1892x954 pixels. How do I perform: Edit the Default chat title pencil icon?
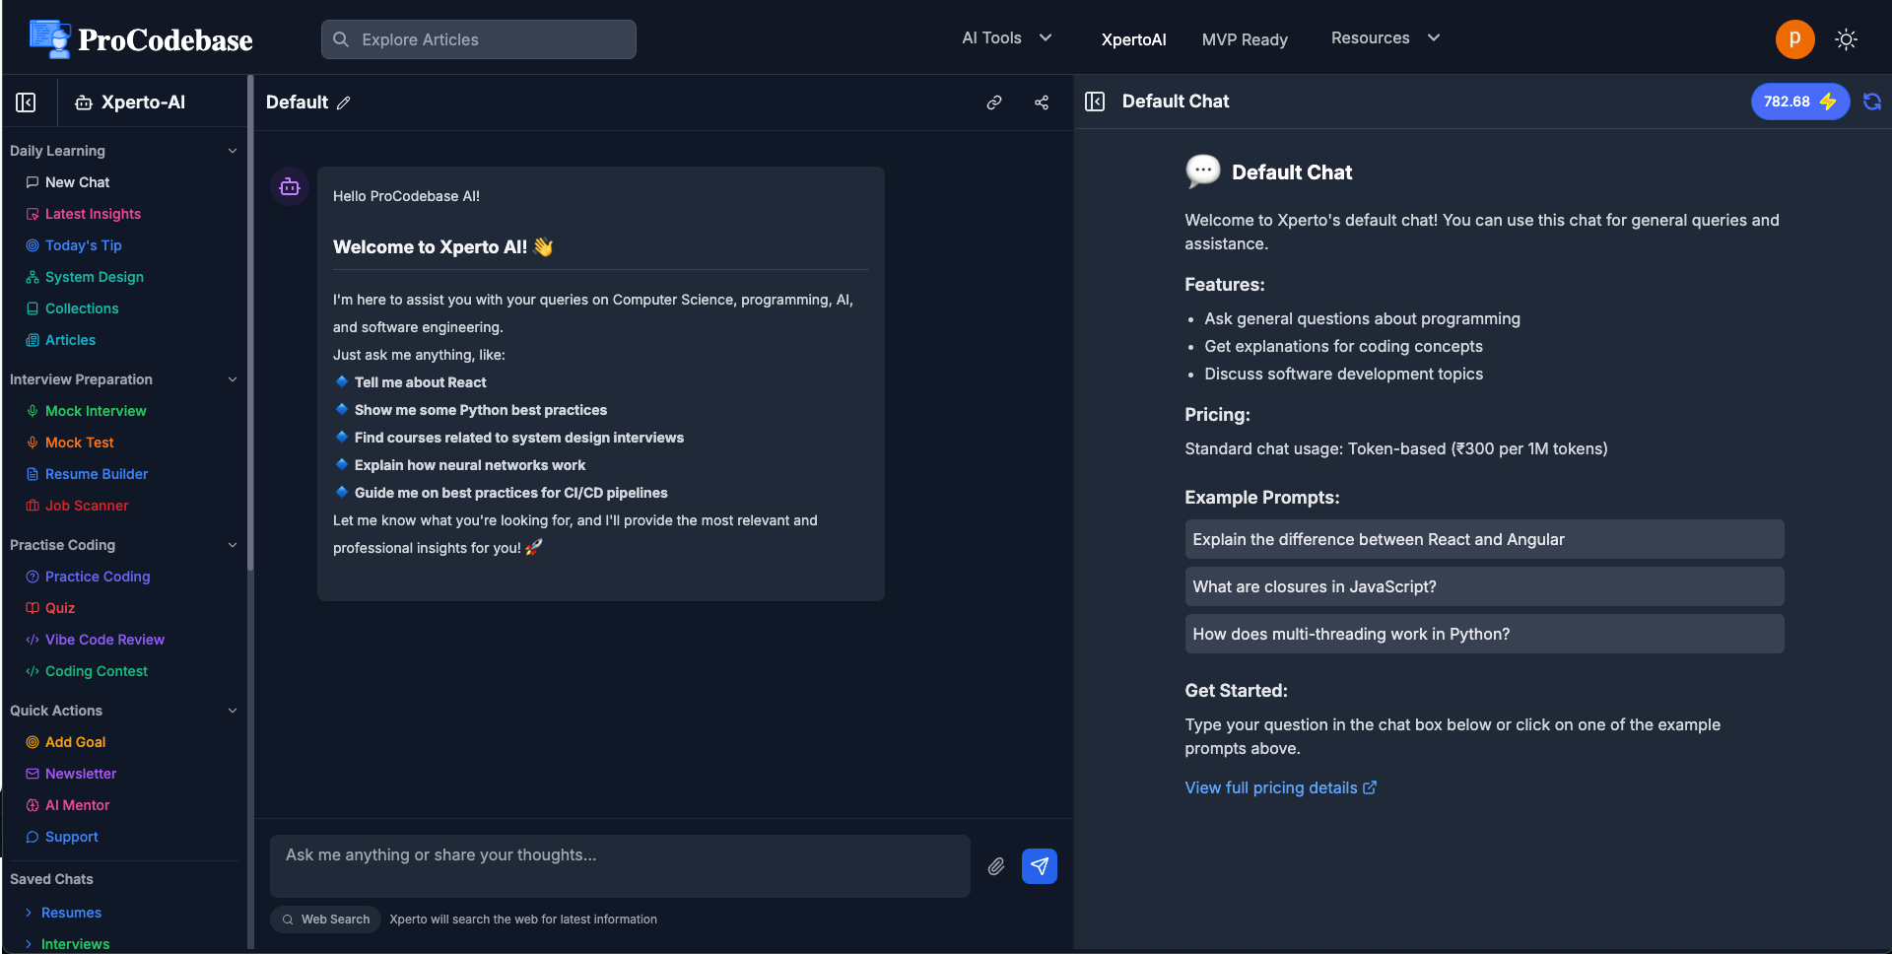coord(343,102)
